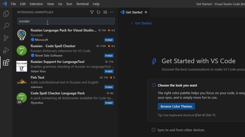Click the filter extensions funnel icon

tap(92, 12)
